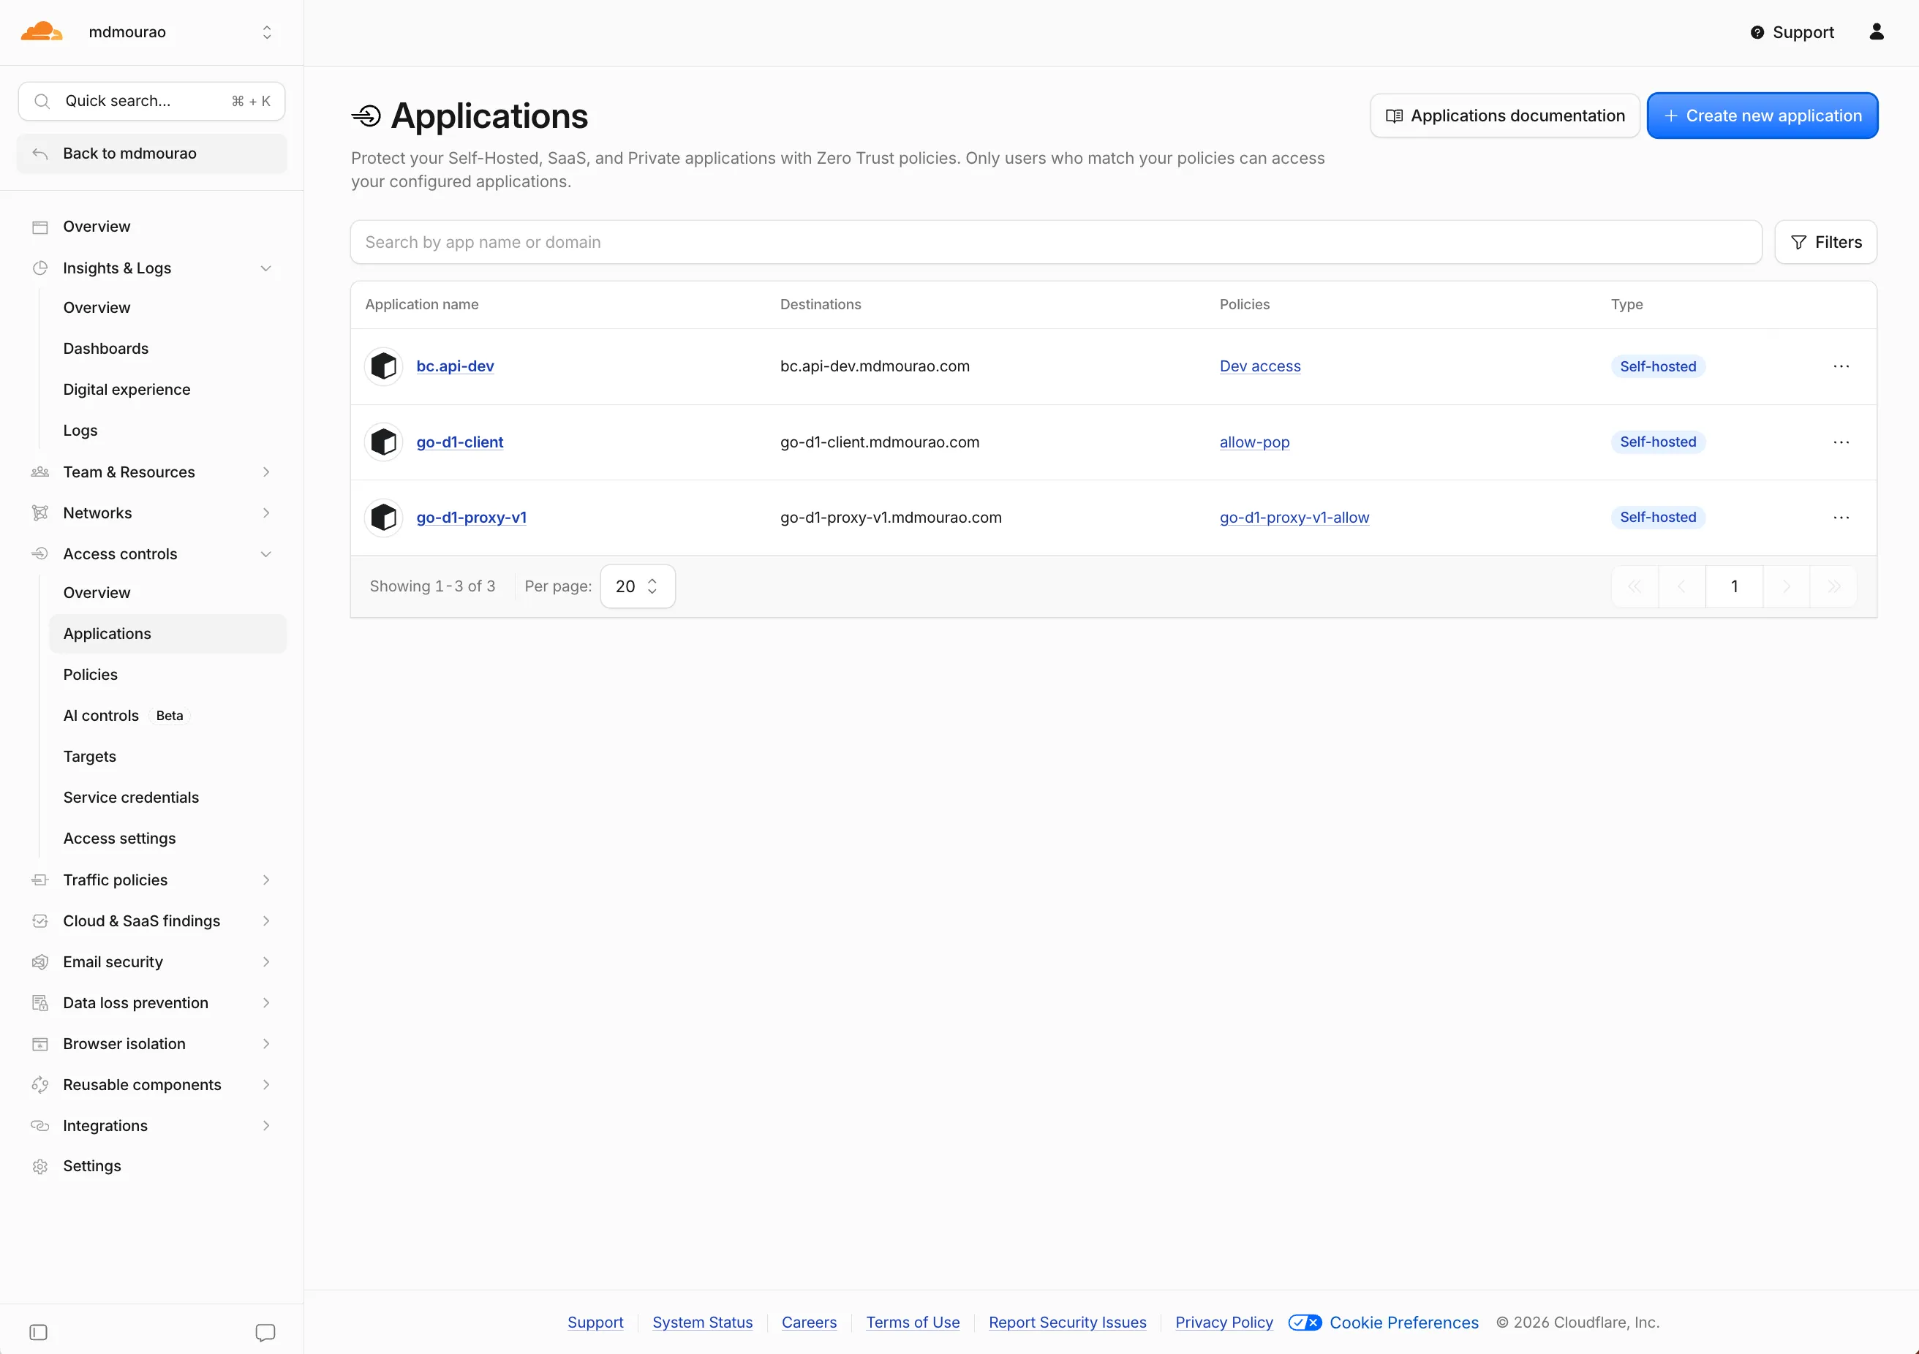Expand the Cloud & SaaS findings section
Viewport: 1919px width, 1354px height.
(x=265, y=920)
